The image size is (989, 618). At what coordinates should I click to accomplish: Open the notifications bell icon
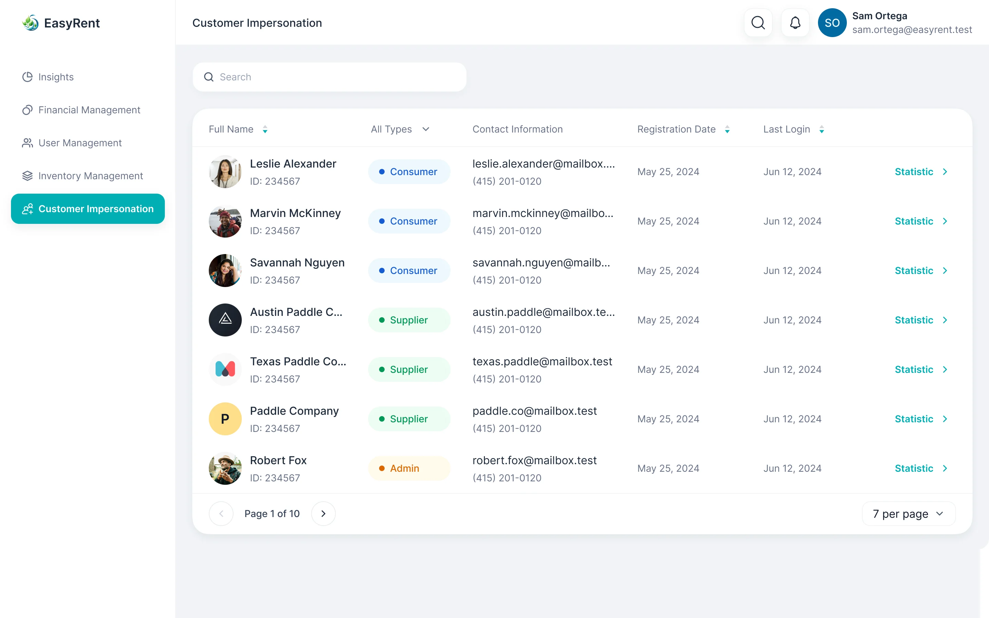coord(795,23)
